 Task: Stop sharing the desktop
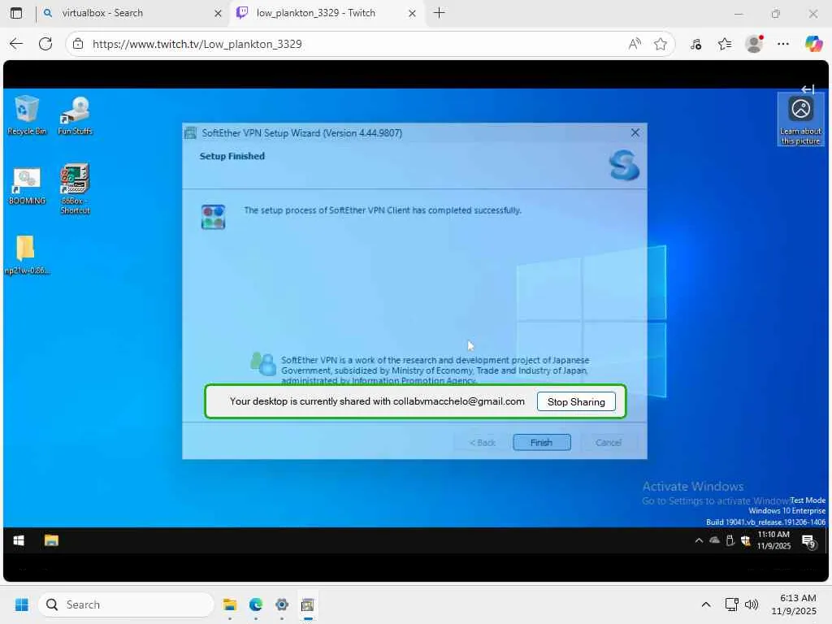pos(576,401)
